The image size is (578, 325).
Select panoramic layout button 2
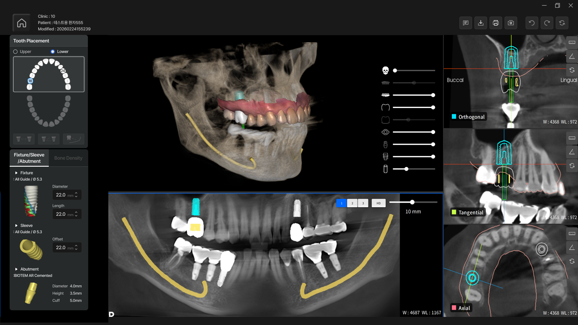(352, 203)
